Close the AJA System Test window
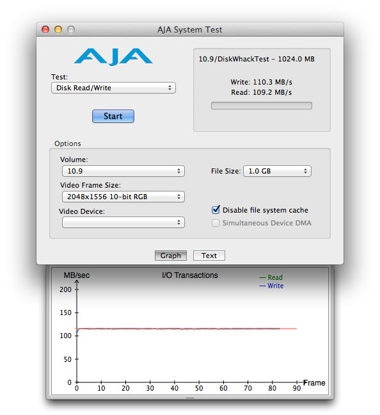The image size is (380, 415). click(45, 29)
